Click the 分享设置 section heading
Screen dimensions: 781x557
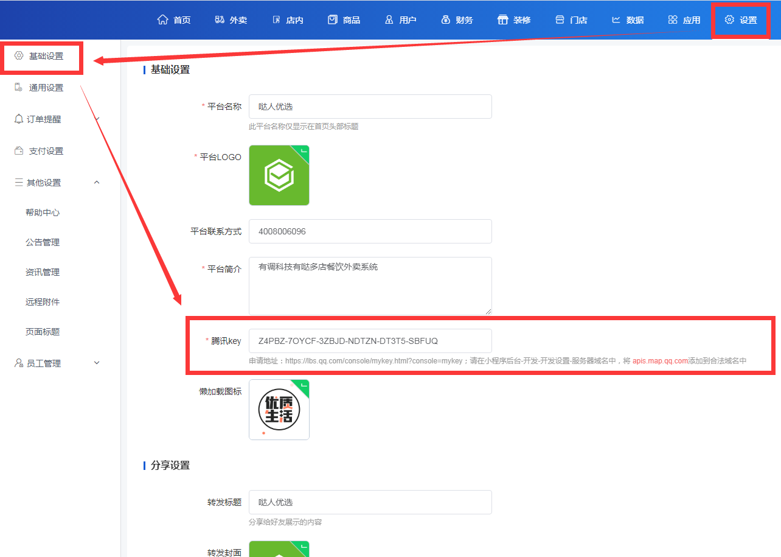click(170, 466)
